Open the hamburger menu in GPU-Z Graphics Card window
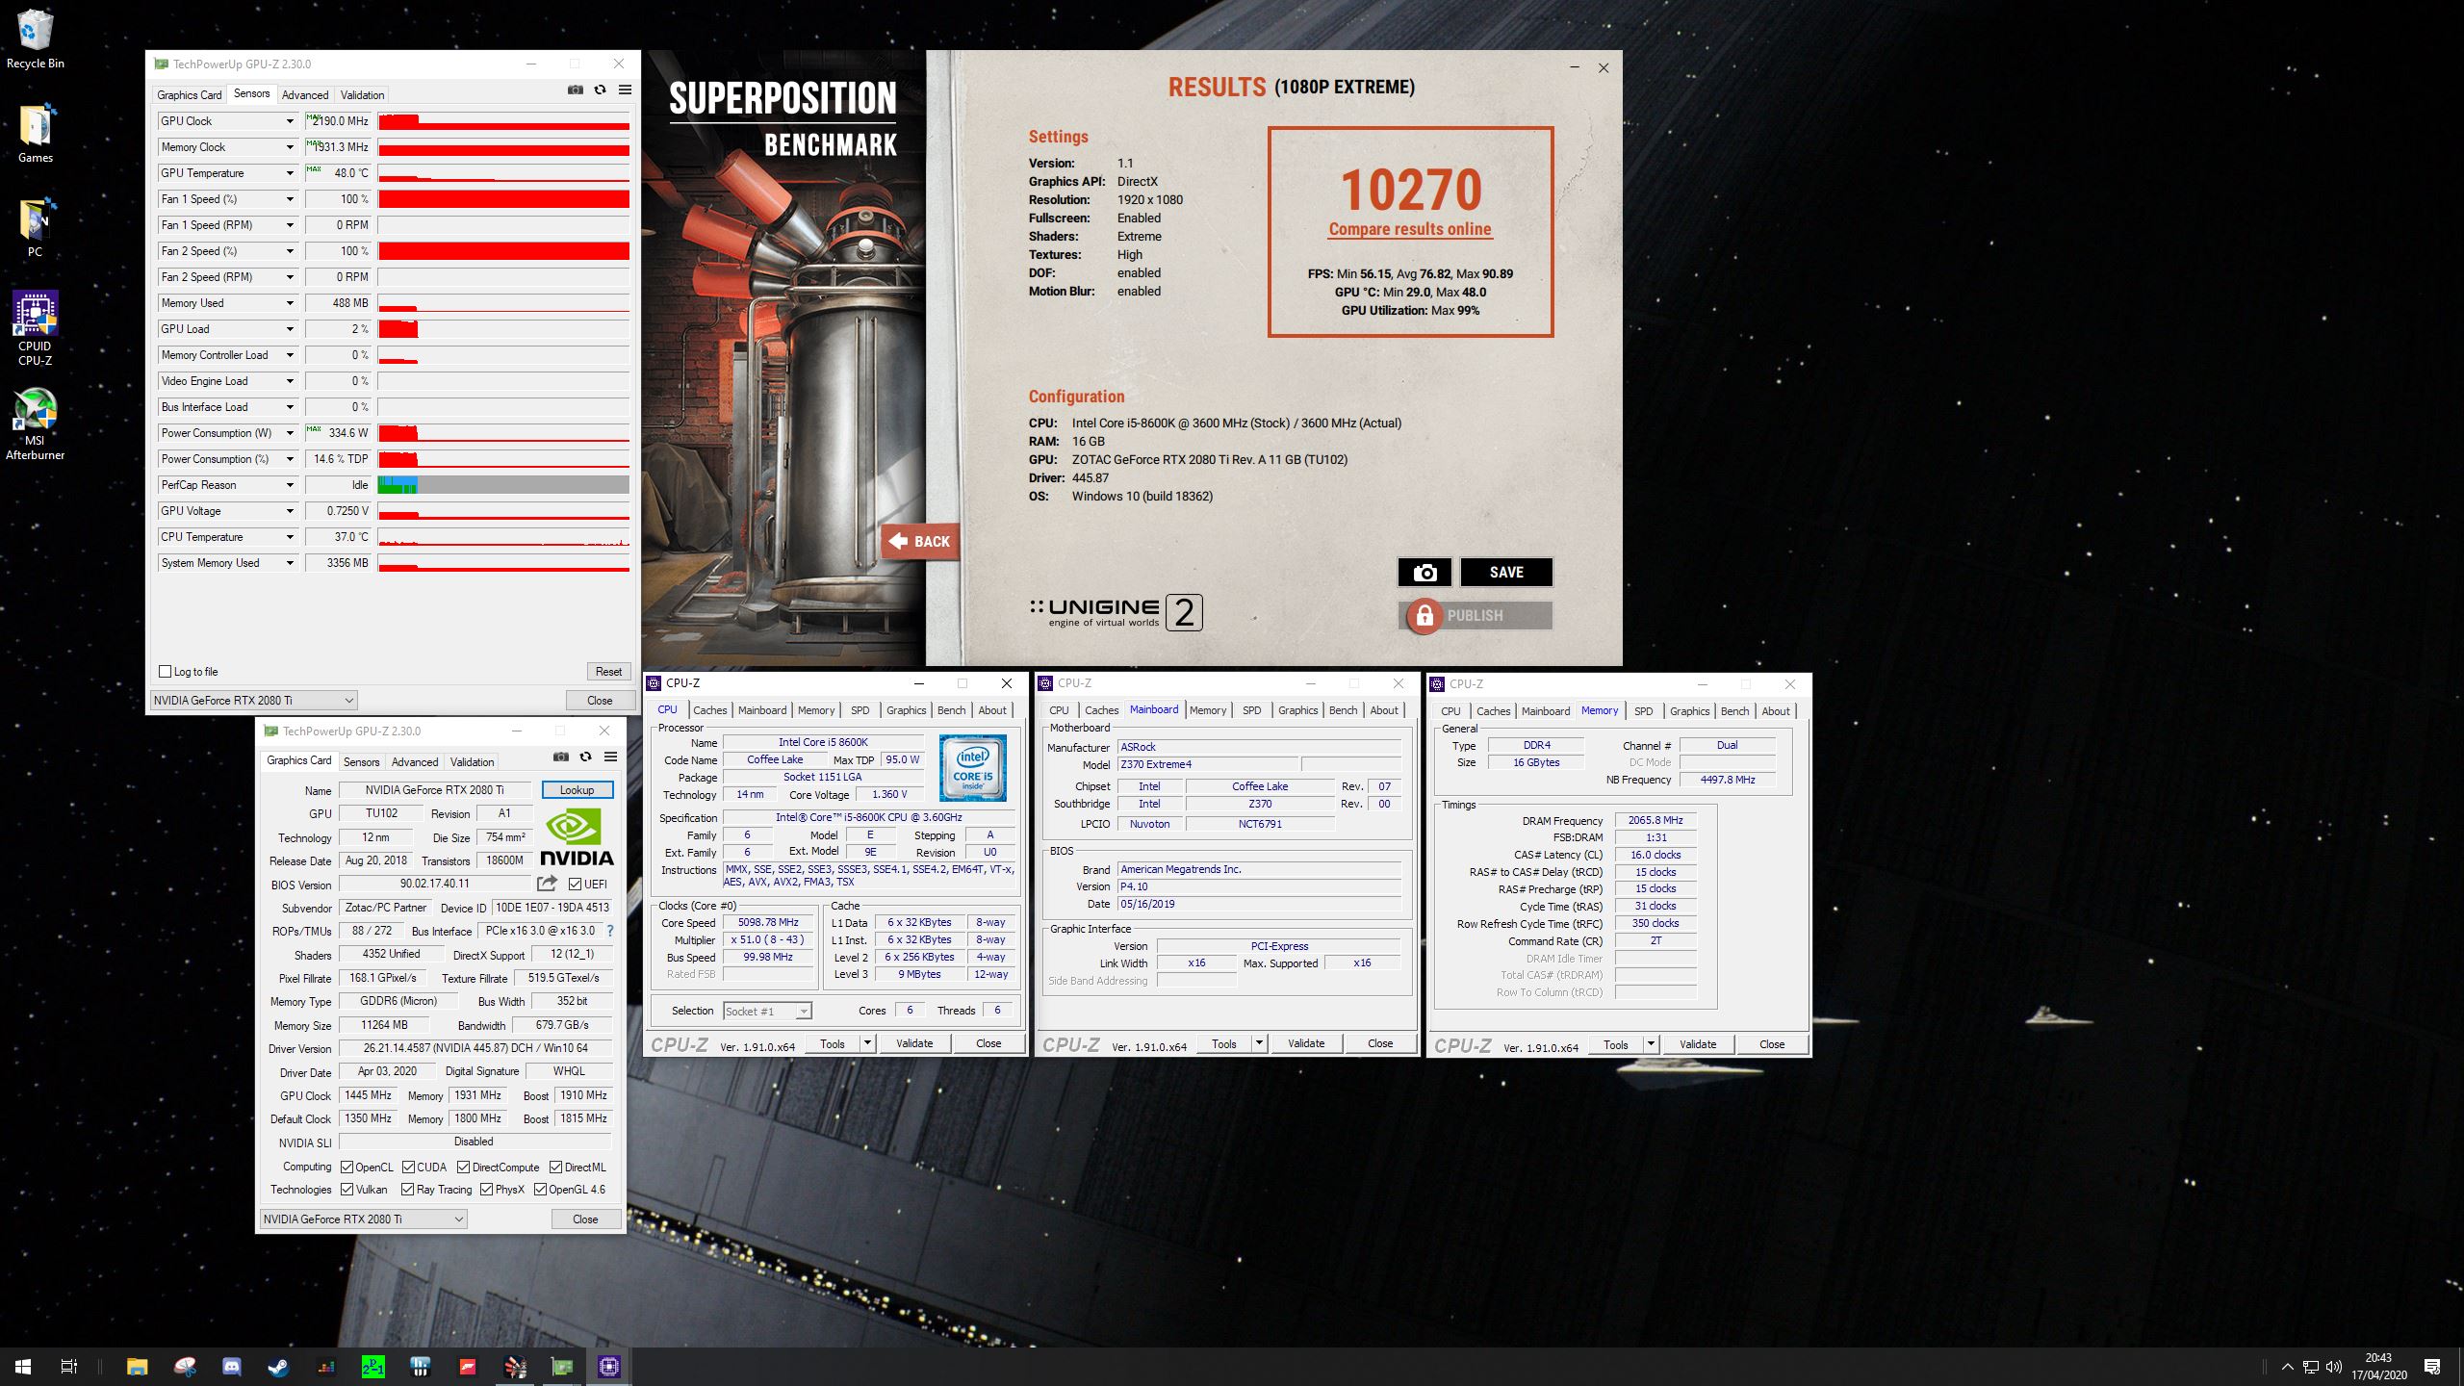 tap(610, 757)
